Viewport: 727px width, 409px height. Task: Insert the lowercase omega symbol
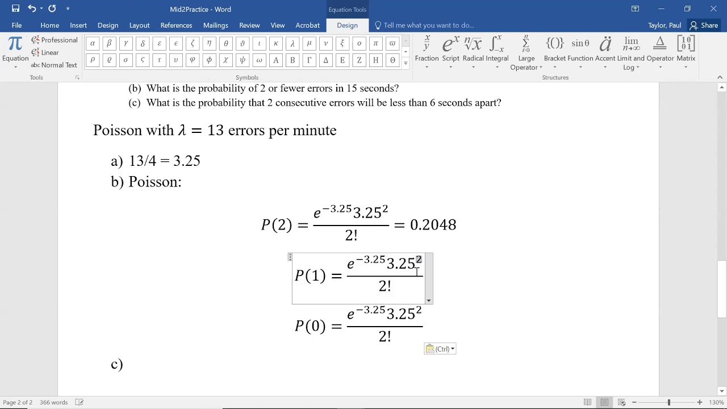point(259,60)
